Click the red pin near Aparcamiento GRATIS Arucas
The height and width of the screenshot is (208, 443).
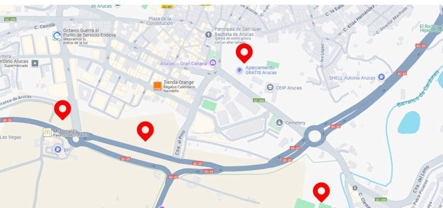(x=244, y=53)
